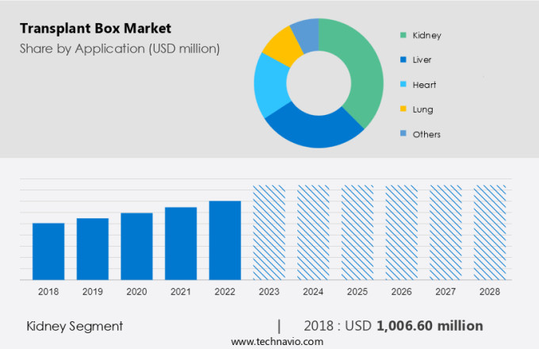Click the 2025 hatched forecast bar
The height and width of the screenshot is (349, 539).
pyautogui.click(x=357, y=232)
